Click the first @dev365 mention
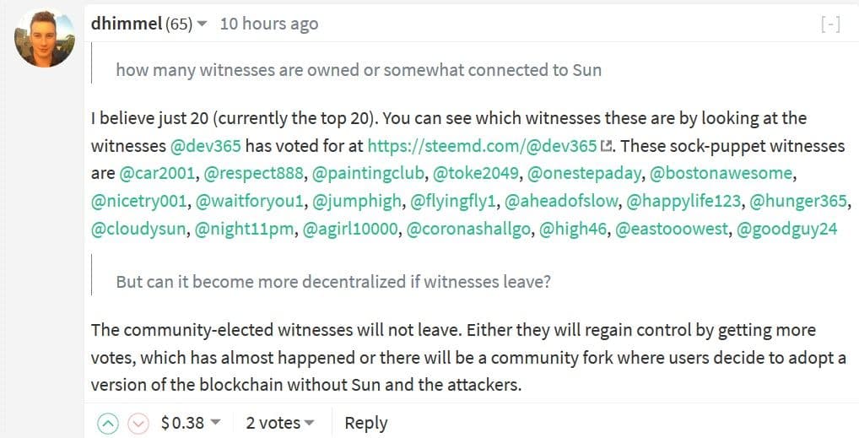Image resolution: width=859 pixels, height=438 pixels. point(212,146)
